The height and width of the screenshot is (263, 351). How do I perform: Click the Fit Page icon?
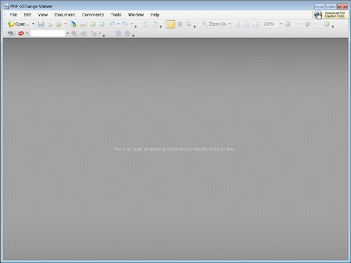(246, 24)
